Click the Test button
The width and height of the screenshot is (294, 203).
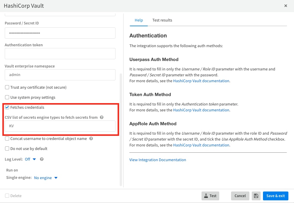point(210,196)
